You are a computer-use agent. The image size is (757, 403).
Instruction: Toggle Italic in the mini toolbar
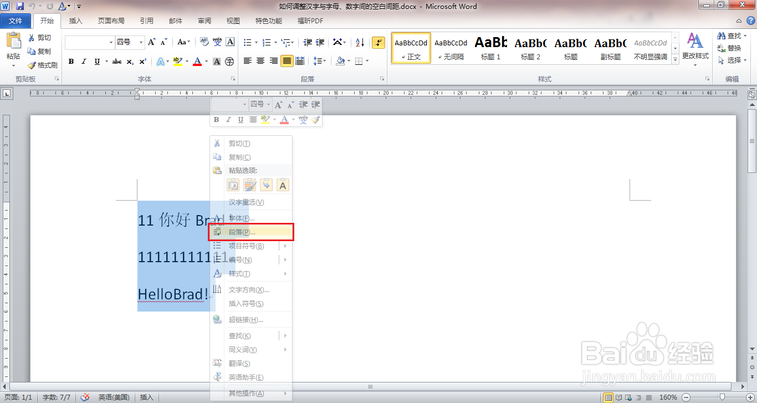(228, 119)
